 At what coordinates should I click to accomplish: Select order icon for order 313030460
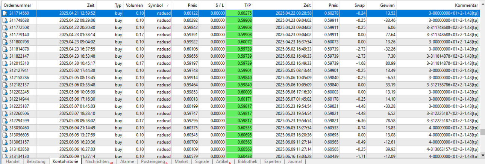[5, 128]
